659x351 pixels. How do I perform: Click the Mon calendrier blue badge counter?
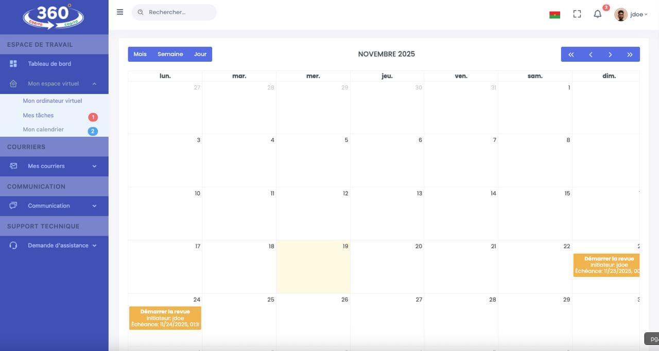(x=93, y=131)
